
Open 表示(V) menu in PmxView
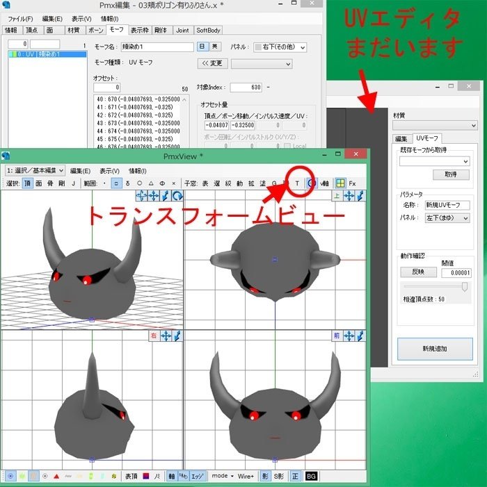point(109,171)
